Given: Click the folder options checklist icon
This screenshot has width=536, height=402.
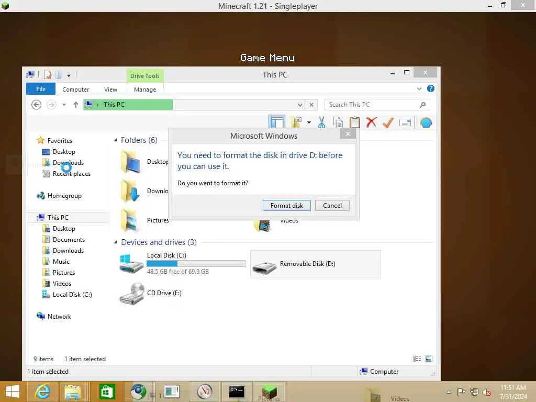Looking at the screenshot, I should point(296,122).
